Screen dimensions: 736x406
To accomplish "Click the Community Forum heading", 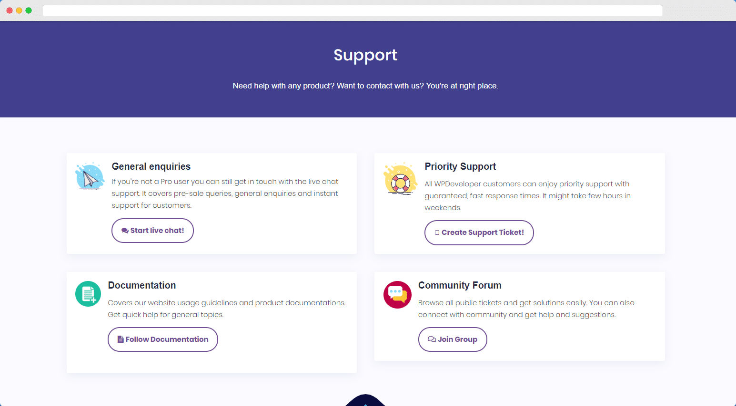I will 460,285.
